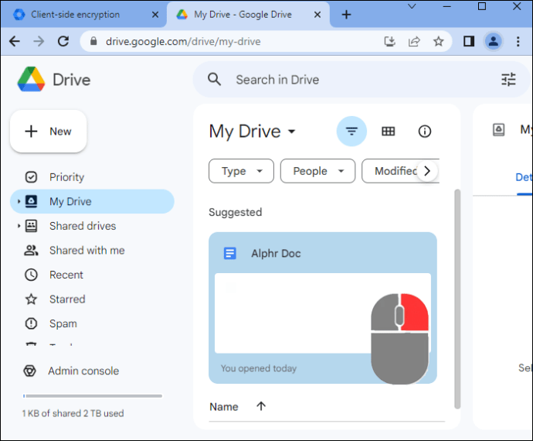The image size is (533, 441).
Task: Click the browser forward arrow
Action: [x=39, y=42]
